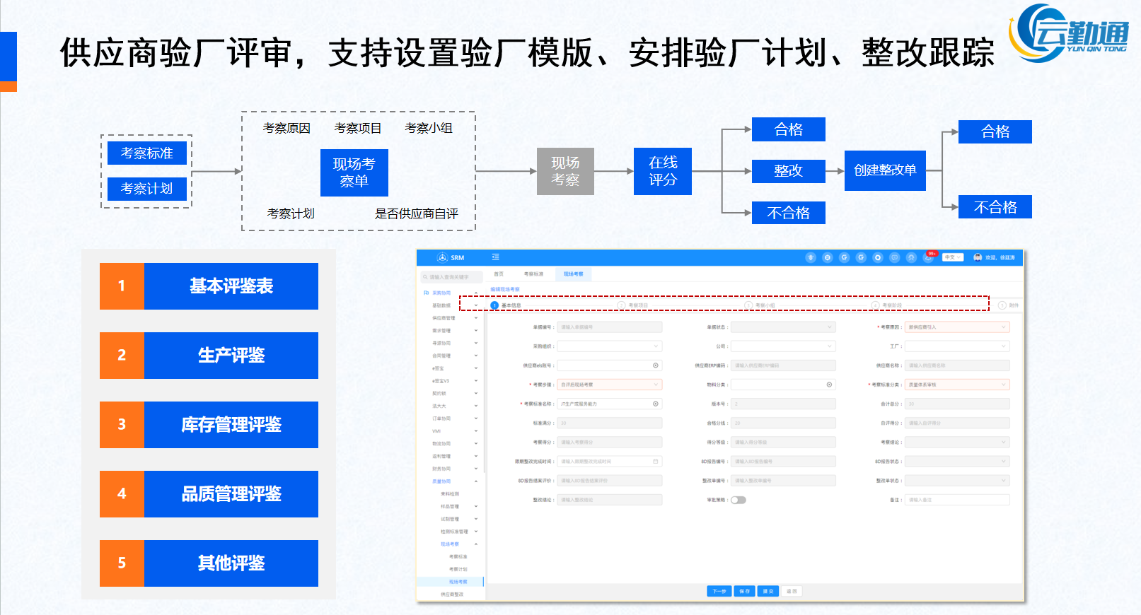
Task: Click the sidebar keyword search field
Action: click(452, 277)
